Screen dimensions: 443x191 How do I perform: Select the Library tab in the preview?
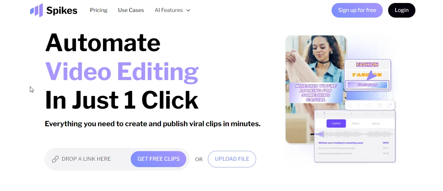[x=376, y=123]
